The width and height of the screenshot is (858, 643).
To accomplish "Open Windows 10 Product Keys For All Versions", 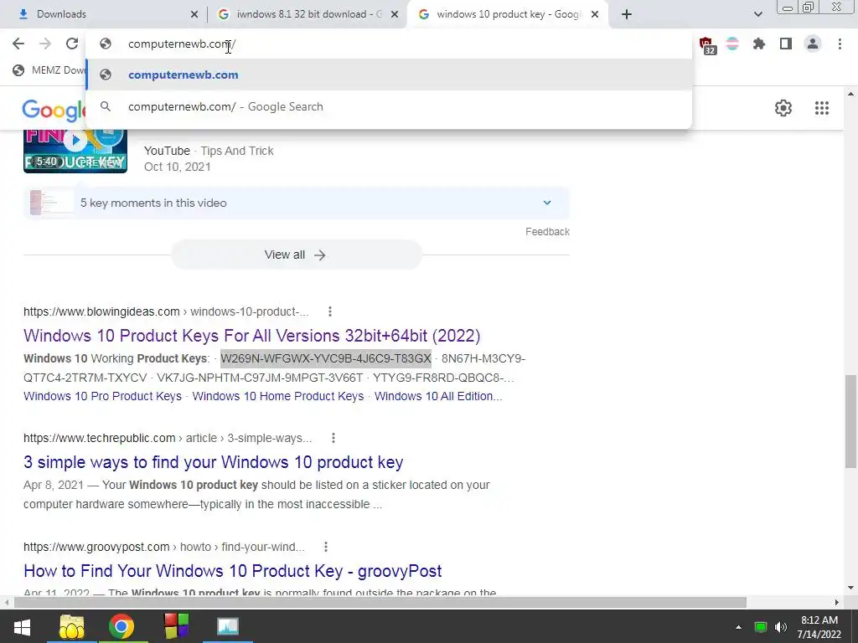I will pos(251,335).
